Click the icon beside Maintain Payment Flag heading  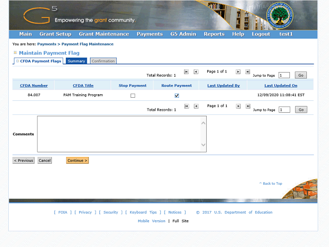coord(15,52)
